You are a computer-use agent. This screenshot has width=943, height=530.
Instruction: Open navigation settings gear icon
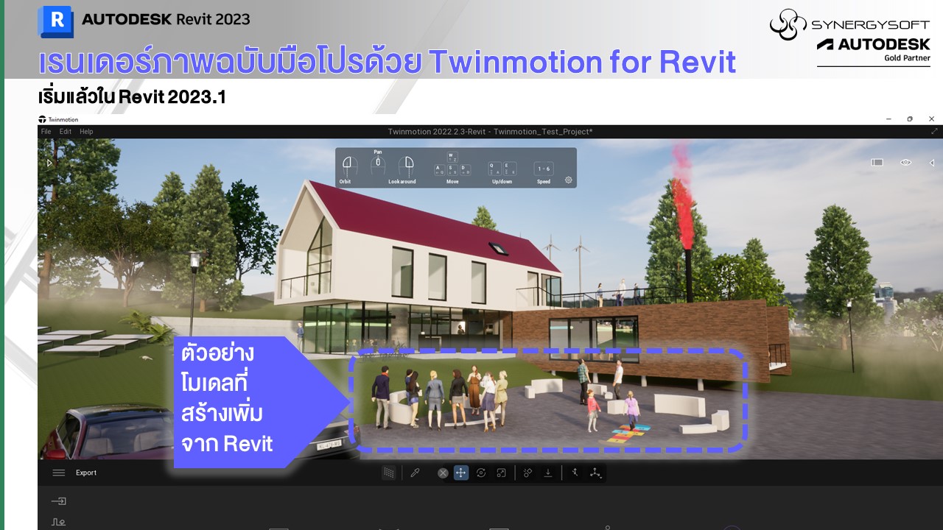point(568,180)
